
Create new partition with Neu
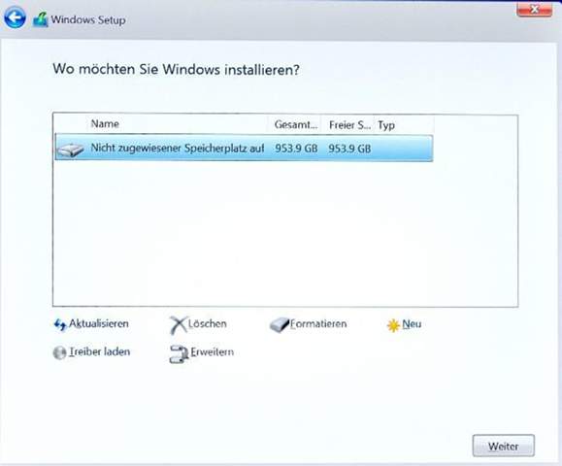point(412,324)
